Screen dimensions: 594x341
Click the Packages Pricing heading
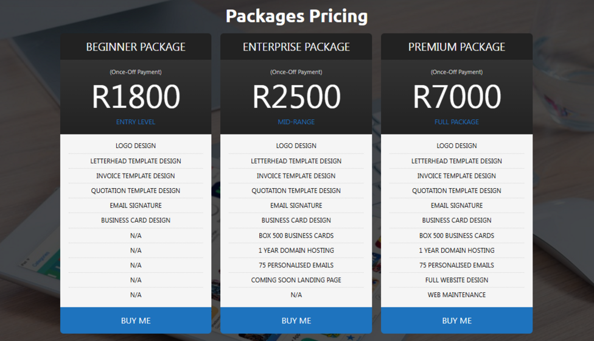[x=296, y=16]
